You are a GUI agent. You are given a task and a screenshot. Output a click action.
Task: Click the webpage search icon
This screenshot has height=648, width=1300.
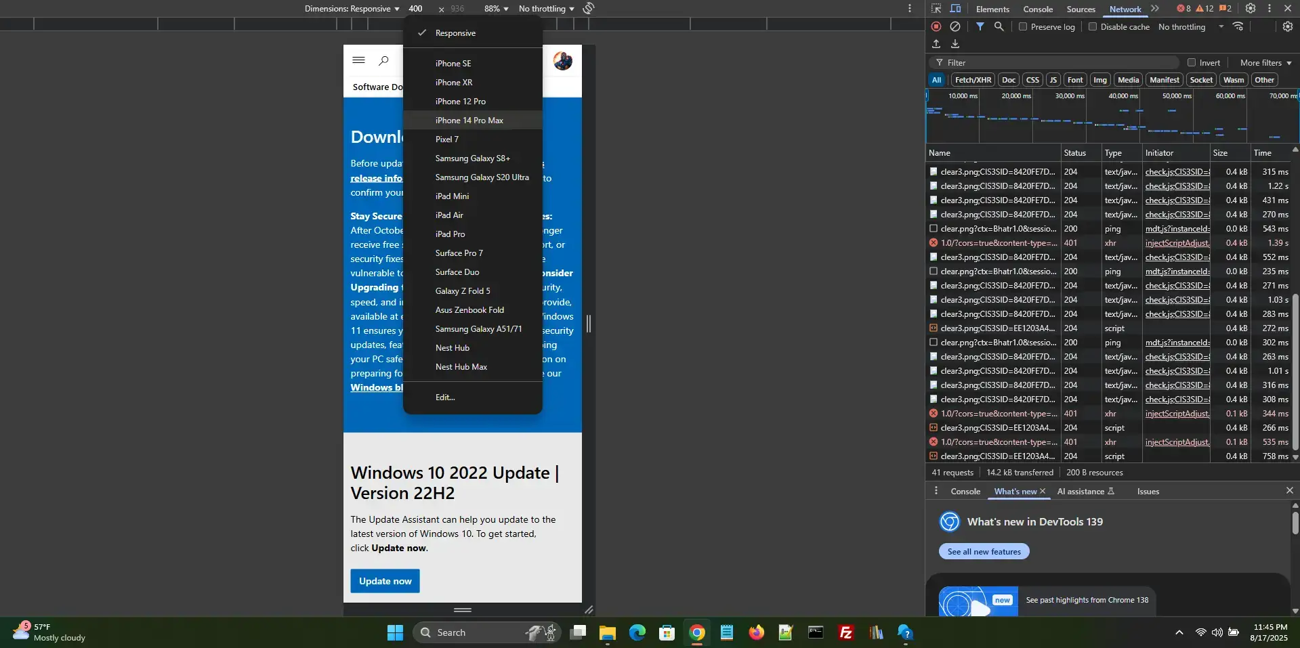[383, 60]
